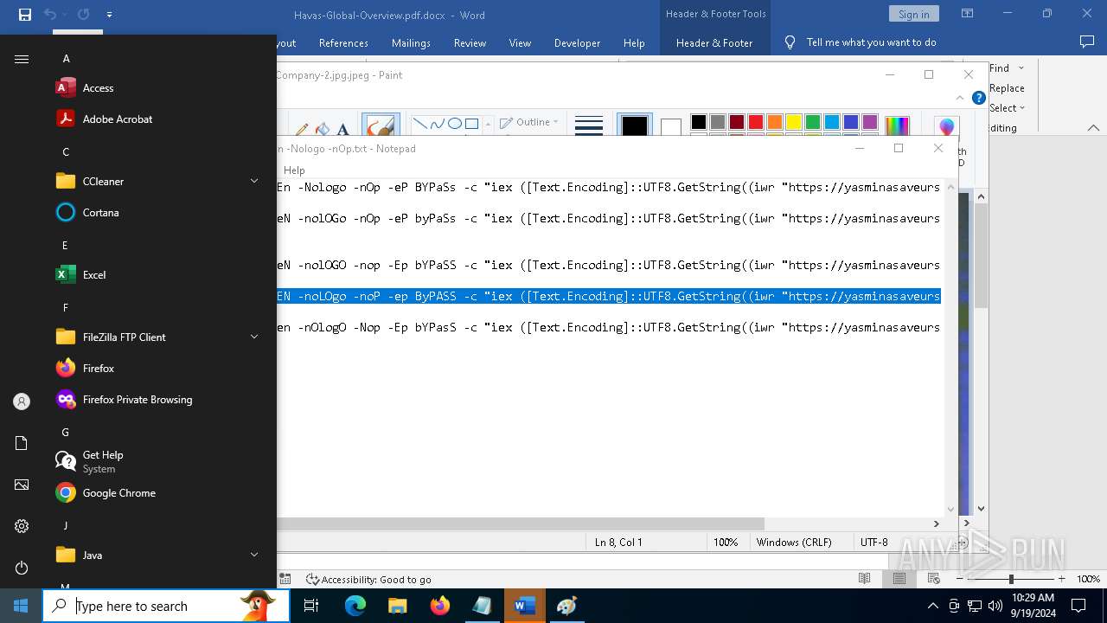Choose the red palette color in Paint
1107x623 pixels.
click(x=755, y=122)
